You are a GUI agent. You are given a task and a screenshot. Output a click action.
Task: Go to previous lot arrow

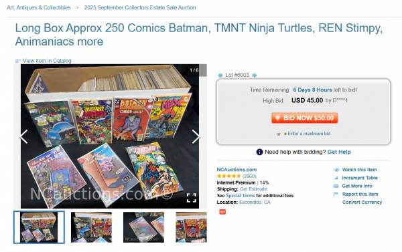coord(220,76)
